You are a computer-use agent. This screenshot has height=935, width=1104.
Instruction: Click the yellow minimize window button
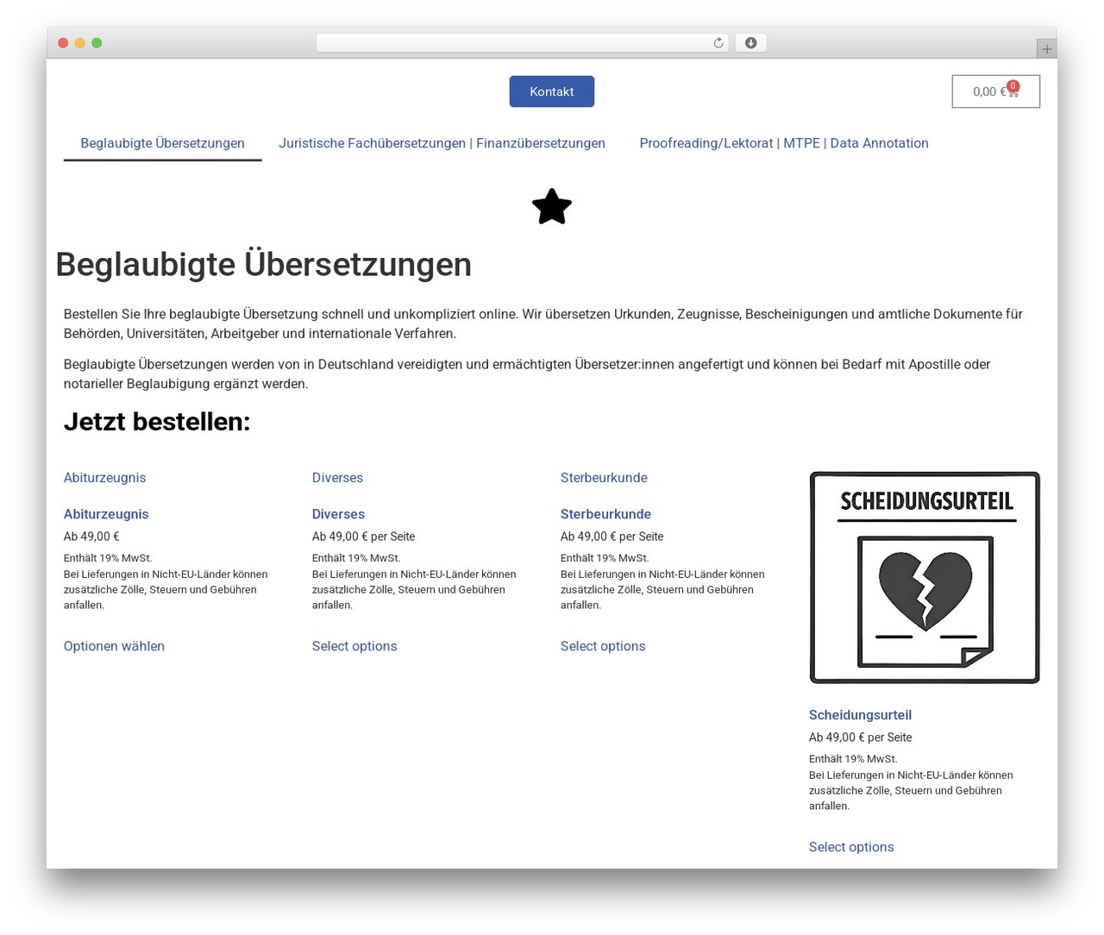point(80,43)
